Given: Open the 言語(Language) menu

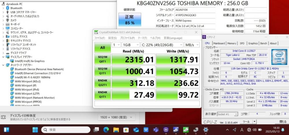Looking at the screenshot, I should (173, 38).
